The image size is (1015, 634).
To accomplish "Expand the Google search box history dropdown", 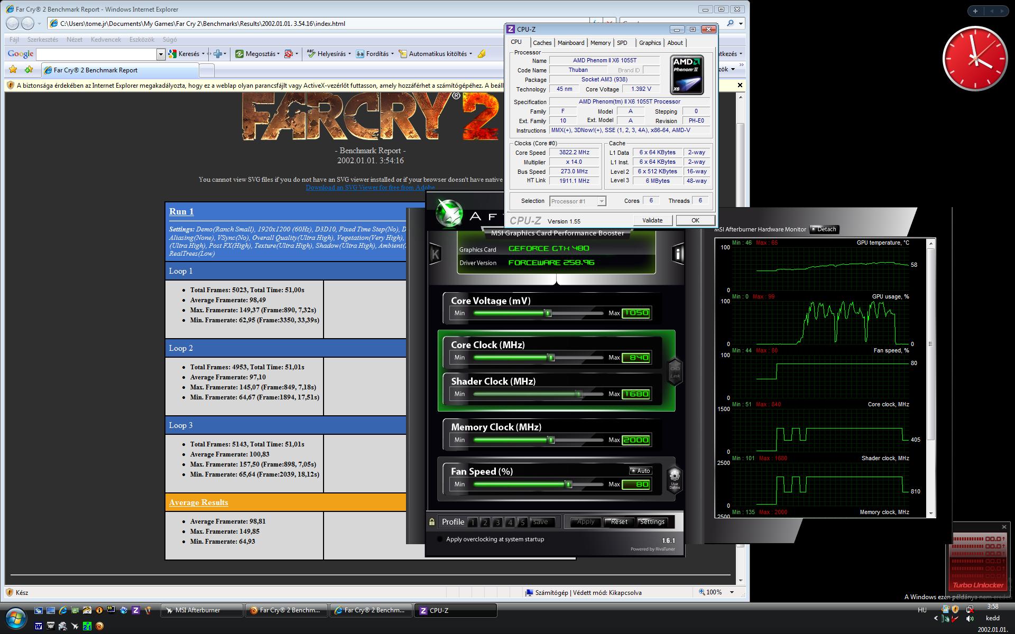I will pos(161,54).
